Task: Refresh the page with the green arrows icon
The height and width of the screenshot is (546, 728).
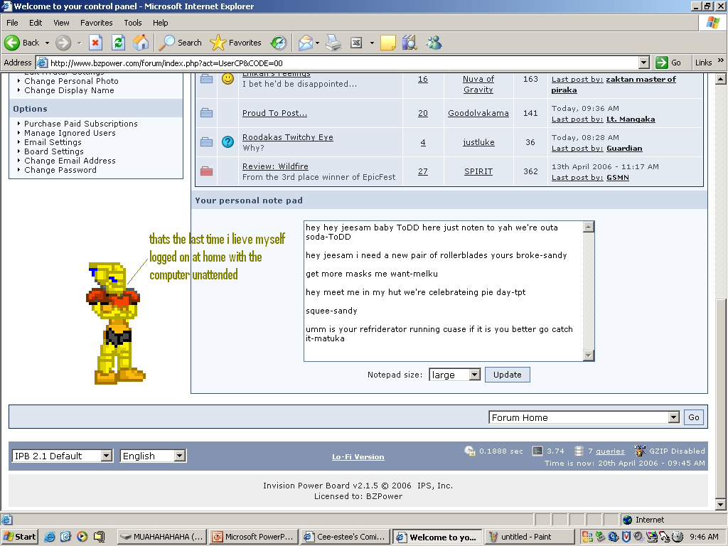Action: pos(119,43)
